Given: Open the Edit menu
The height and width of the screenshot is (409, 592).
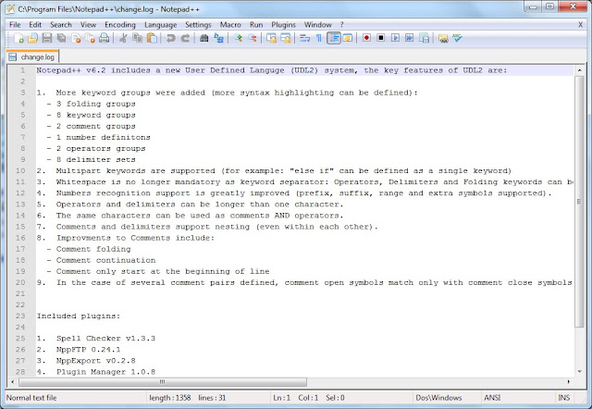Looking at the screenshot, I should click(x=35, y=25).
